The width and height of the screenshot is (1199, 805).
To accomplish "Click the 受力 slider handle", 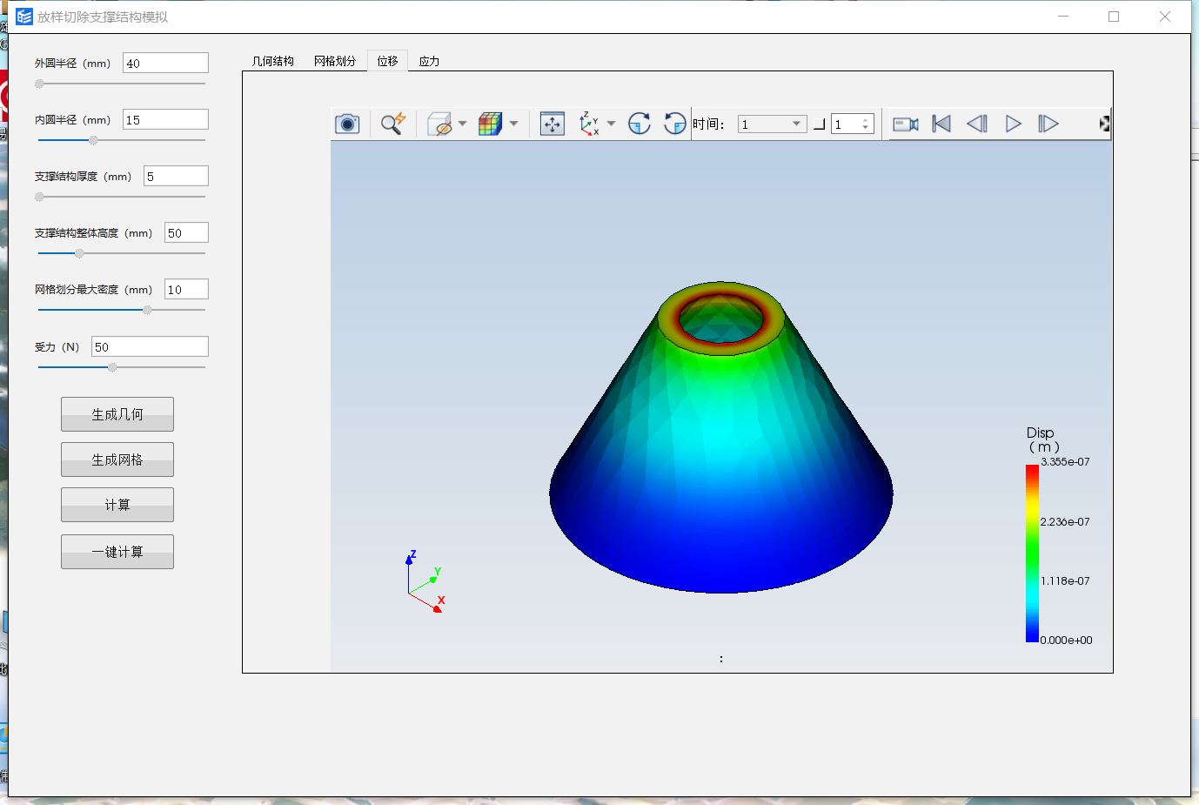I will coord(112,367).
